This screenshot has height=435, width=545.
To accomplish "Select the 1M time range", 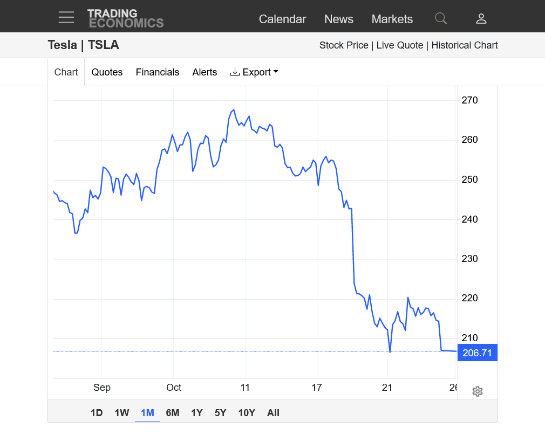I will pyautogui.click(x=147, y=413).
